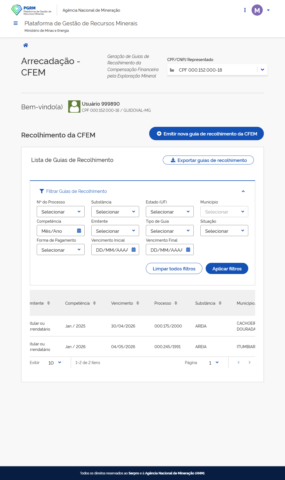This screenshot has height=480, width=285.
Task: Click the Processo column header
Action: 163,303
